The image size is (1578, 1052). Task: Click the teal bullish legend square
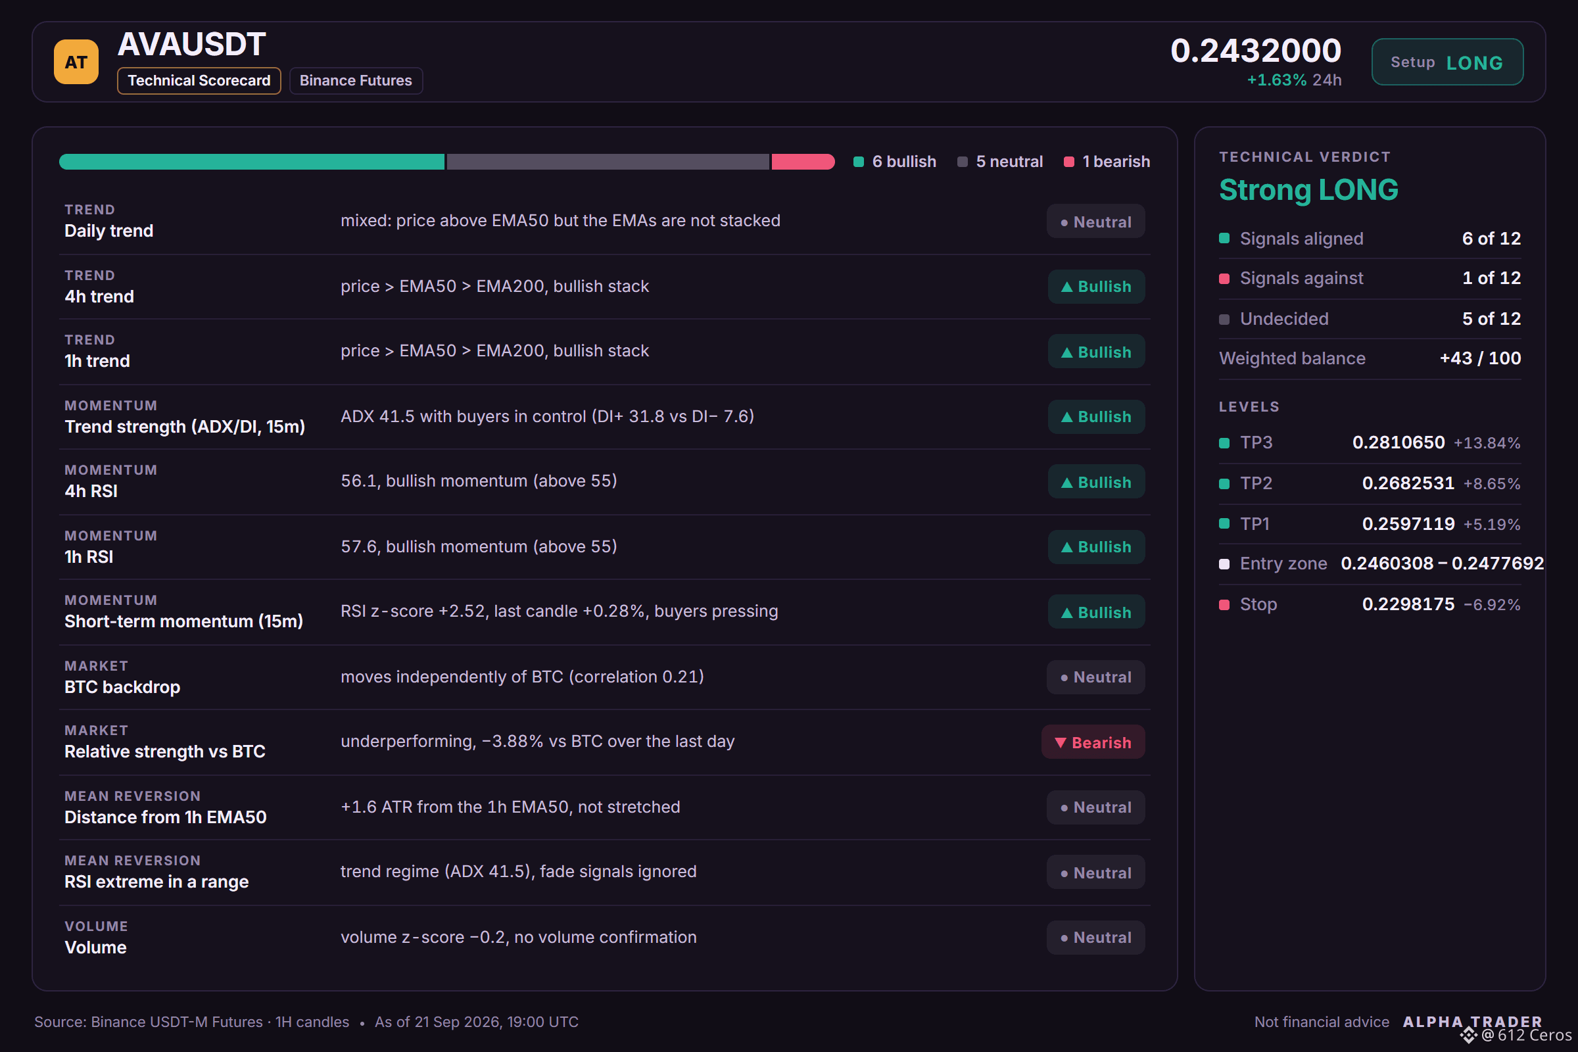click(x=858, y=162)
